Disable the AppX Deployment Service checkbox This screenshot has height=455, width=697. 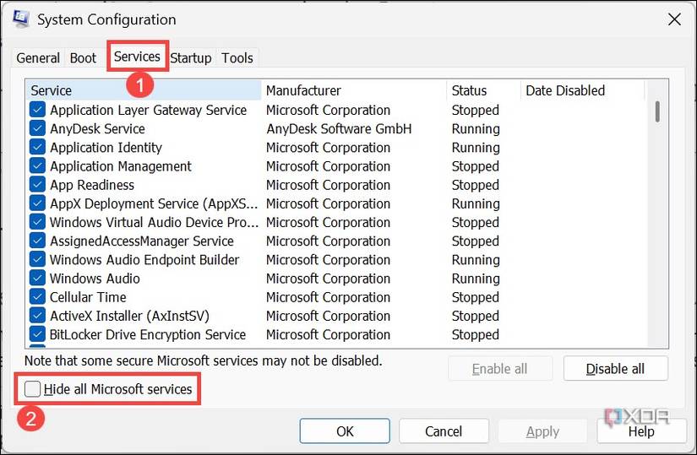[x=37, y=203]
